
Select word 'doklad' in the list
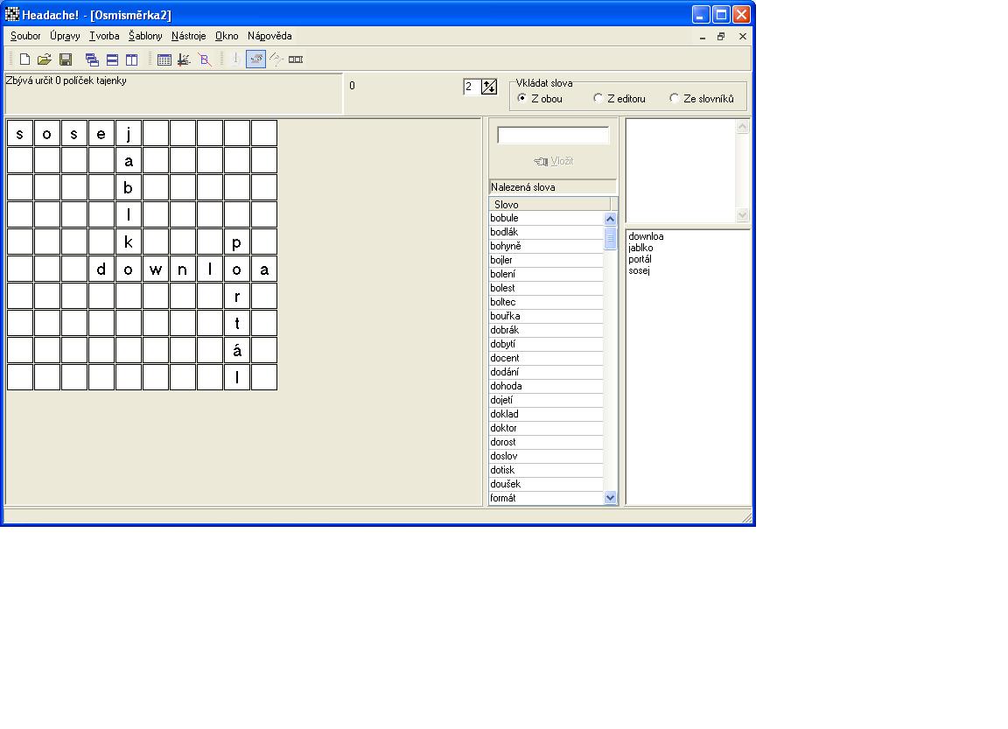tap(546, 414)
